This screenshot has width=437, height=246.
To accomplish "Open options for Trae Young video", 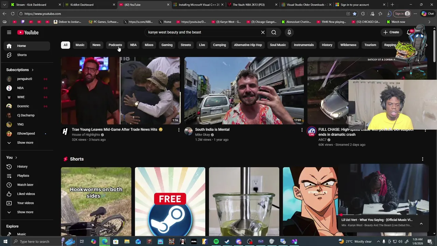I will coord(179,130).
